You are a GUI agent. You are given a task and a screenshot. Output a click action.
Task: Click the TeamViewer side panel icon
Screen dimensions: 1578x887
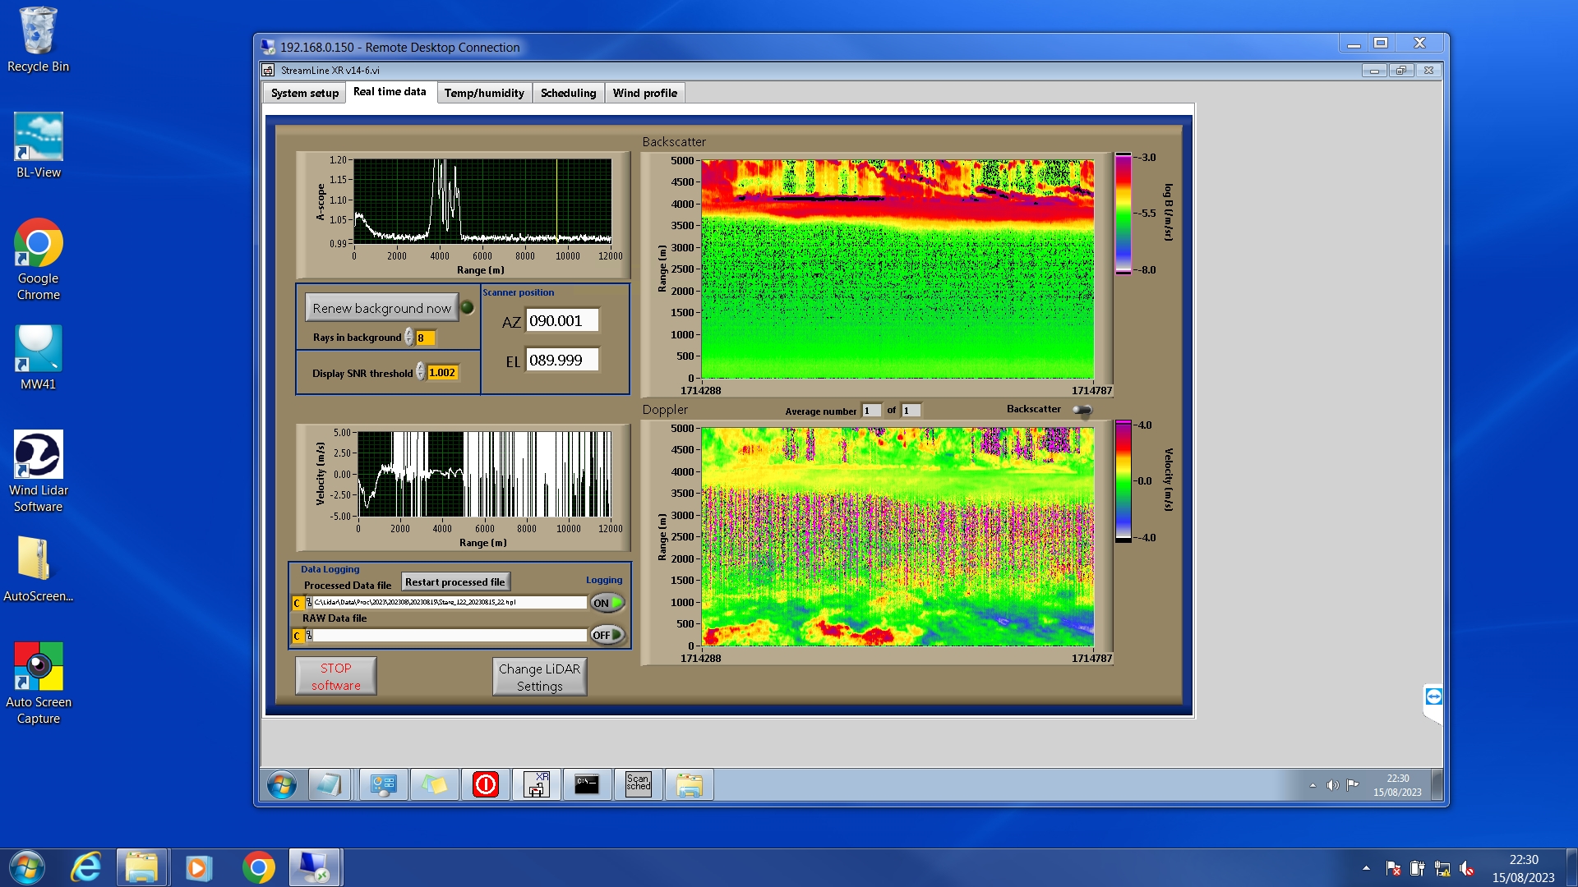1433,696
